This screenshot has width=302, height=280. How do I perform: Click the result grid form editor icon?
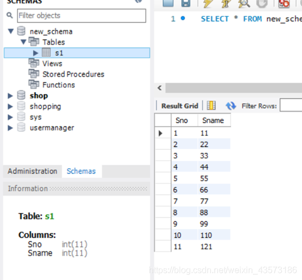[212, 106]
